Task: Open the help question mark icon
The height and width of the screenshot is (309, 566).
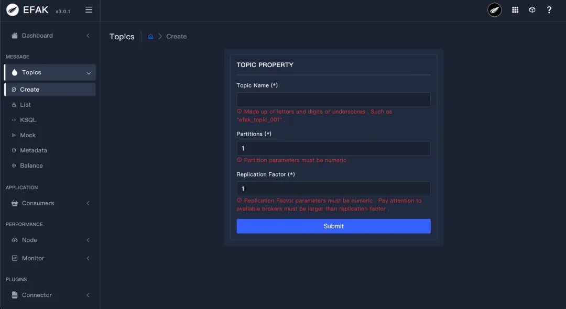Action: 549,10
